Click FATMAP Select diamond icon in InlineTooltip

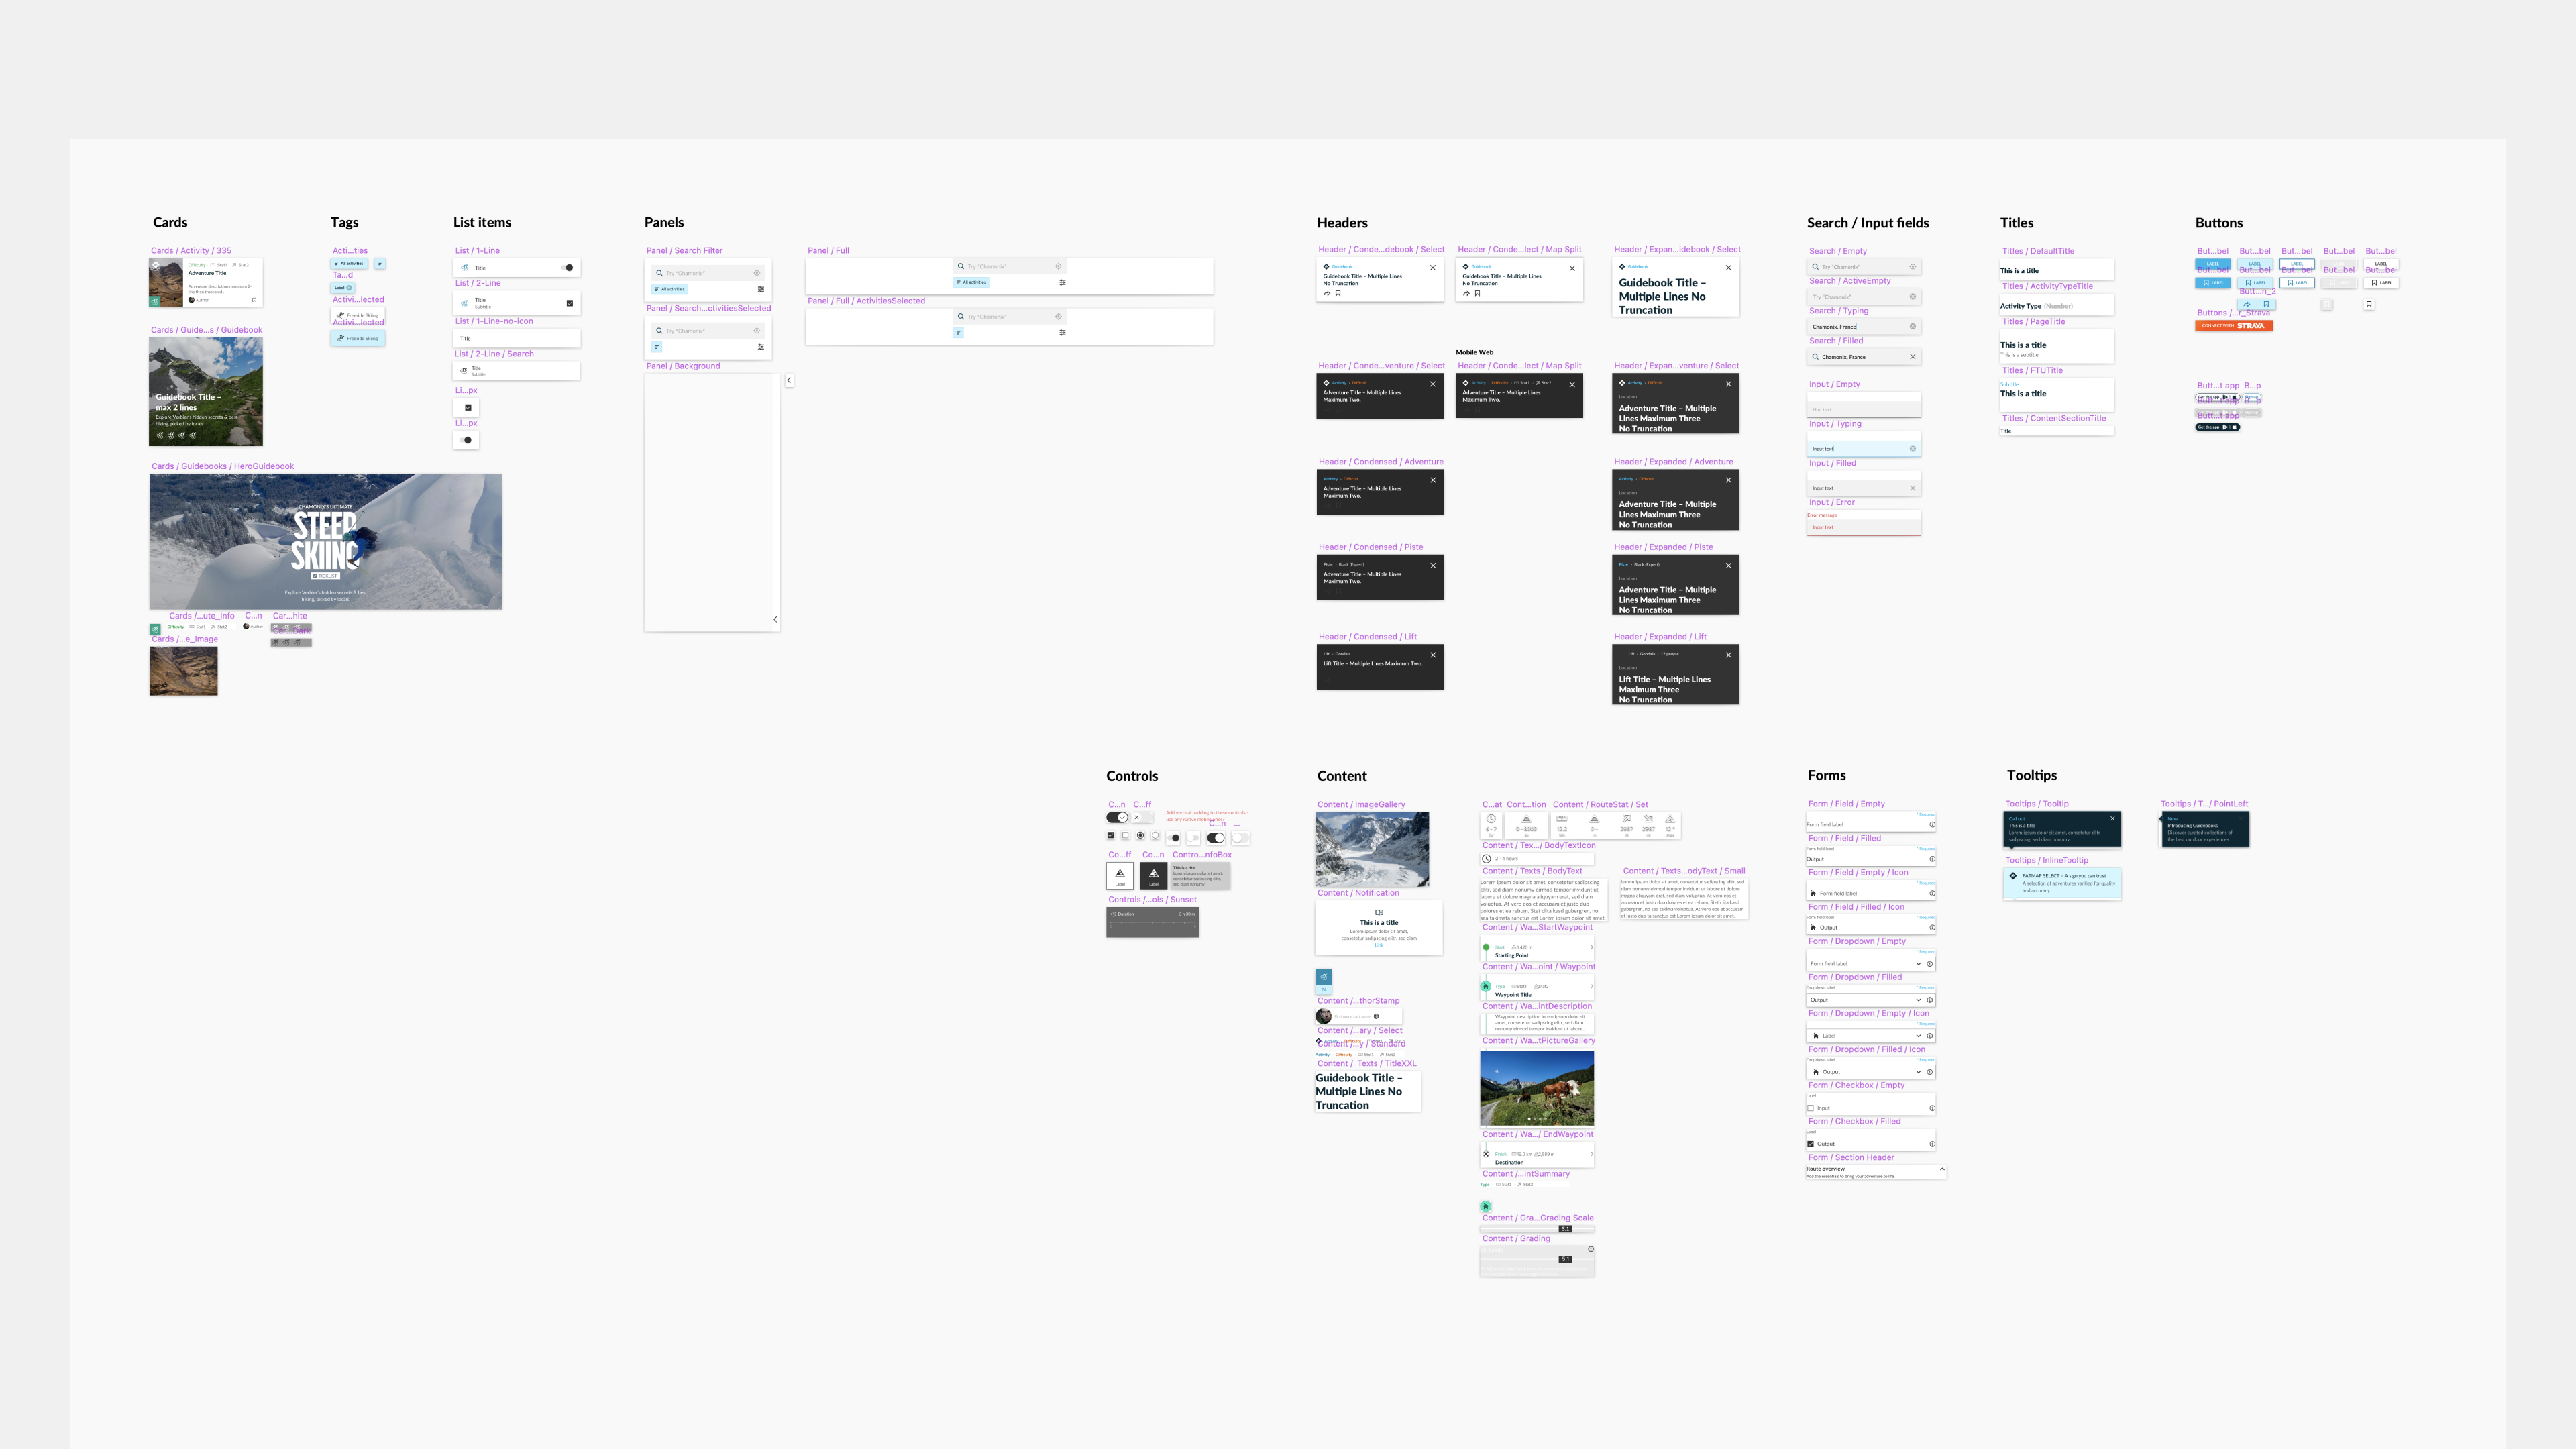pos(2012,876)
